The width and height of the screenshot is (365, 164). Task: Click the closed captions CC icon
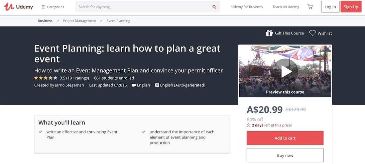point(157,85)
